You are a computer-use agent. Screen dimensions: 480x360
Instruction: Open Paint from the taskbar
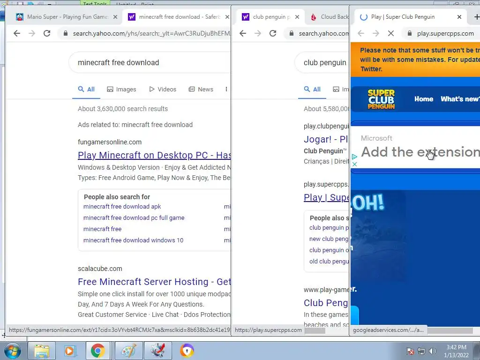tap(129, 351)
